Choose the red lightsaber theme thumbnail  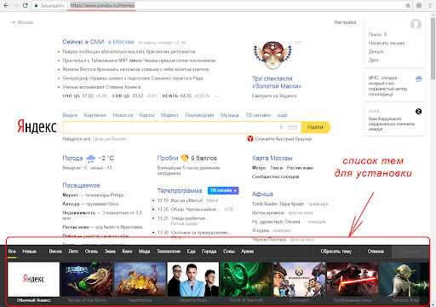(353, 280)
